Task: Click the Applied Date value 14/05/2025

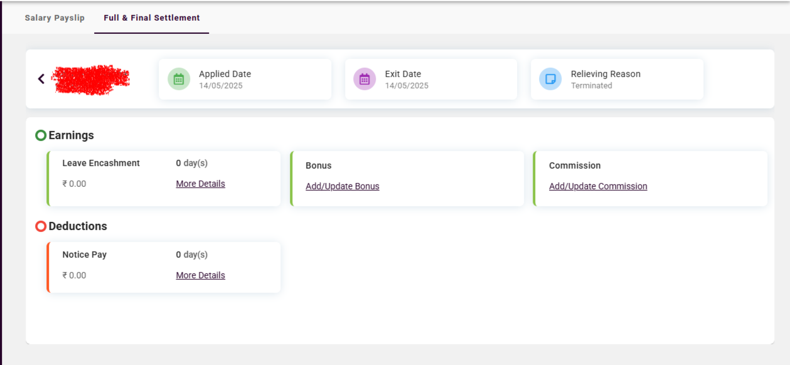Action: click(220, 86)
